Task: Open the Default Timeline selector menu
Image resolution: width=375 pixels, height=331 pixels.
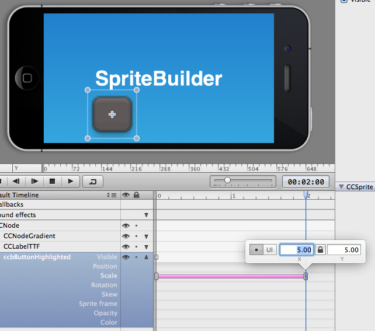Action: pyautogui.click(x=111, y=195)
